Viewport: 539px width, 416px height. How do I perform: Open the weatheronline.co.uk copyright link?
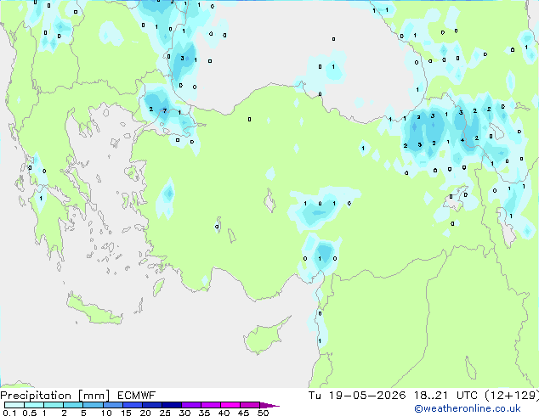coord(468,408)
